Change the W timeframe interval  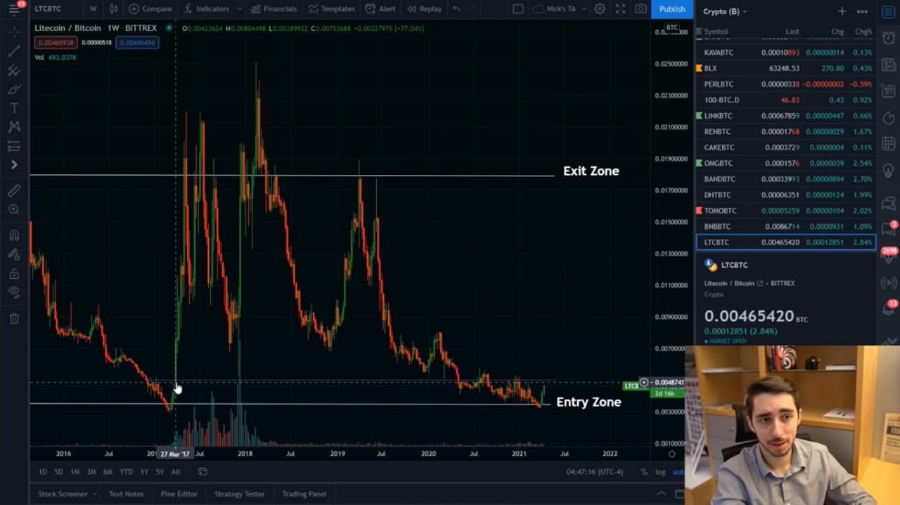(93, 9)
